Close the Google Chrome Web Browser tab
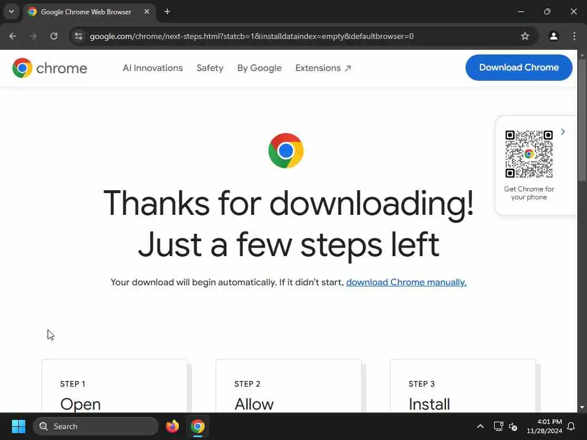 pyautogui.click(x=147, y=11)
